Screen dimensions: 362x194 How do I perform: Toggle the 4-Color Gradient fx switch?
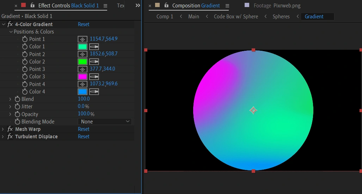coord(10,24)
